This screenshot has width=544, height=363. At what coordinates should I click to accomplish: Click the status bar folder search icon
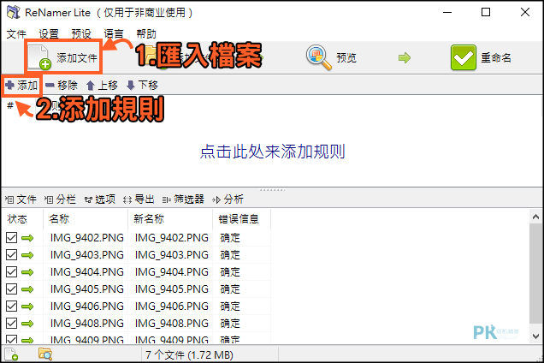coord(45,354)
